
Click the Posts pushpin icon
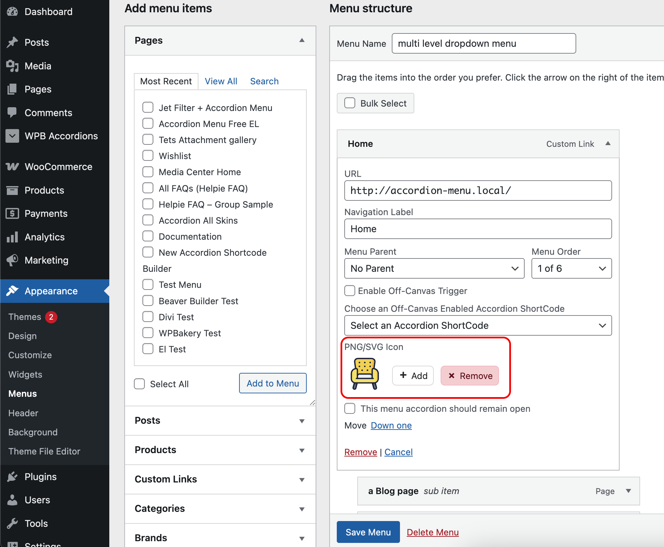pos(12,42)
